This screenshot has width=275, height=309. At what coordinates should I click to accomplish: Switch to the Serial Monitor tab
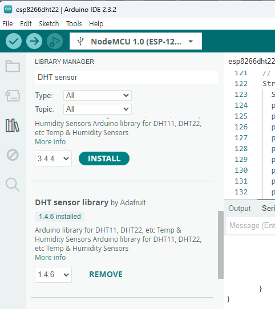coord(268,208)
